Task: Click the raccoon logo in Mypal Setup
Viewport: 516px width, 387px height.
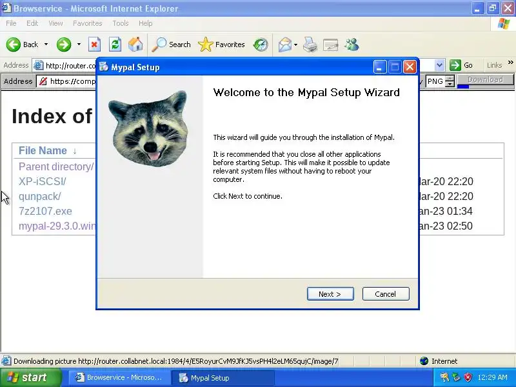Action: 149,128
